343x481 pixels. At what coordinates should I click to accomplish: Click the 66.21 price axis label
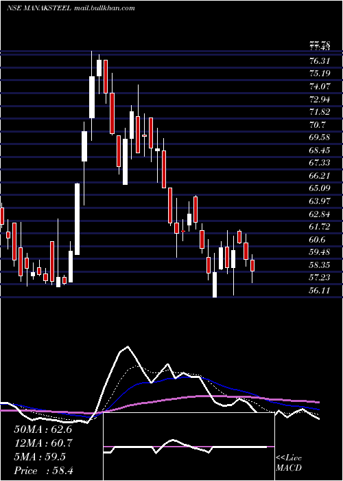(320, 176)
